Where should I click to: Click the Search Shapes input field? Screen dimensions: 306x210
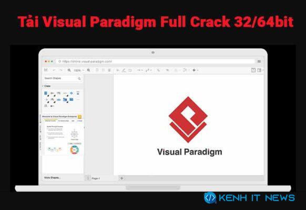(63, 78)
